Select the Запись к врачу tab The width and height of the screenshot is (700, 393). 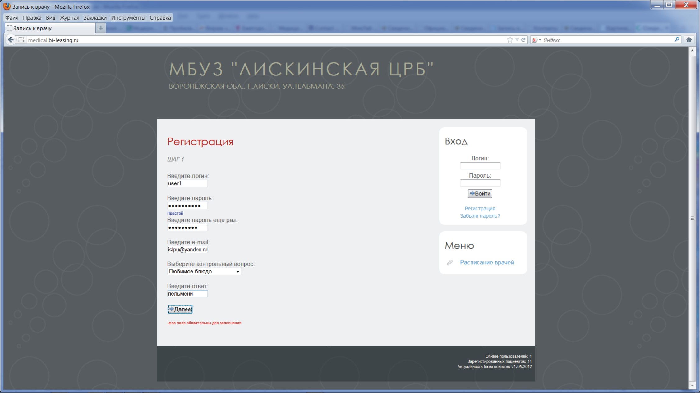pyautogui.click(x=50, y=28)
